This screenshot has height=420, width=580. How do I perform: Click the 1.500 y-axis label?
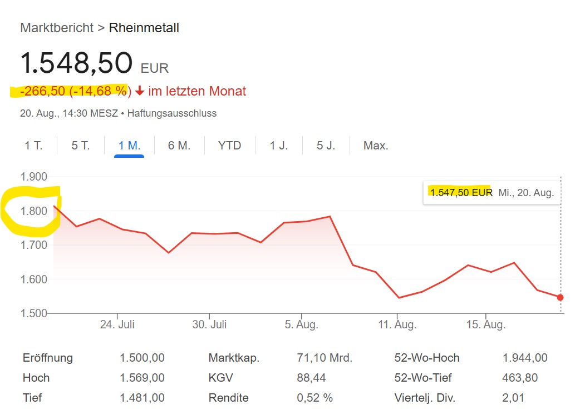coord(33,313)
